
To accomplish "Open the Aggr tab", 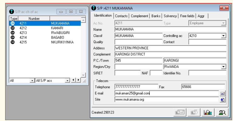I will pyautogui.click(x=202, y=16).
